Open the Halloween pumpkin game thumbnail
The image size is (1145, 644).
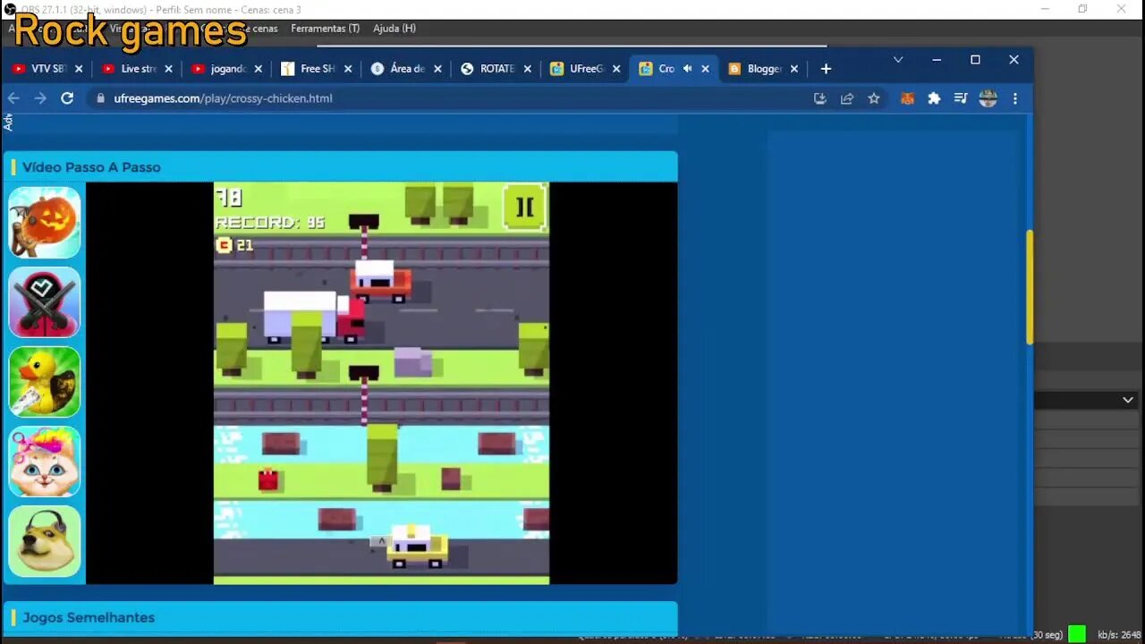tap(45, 223)
